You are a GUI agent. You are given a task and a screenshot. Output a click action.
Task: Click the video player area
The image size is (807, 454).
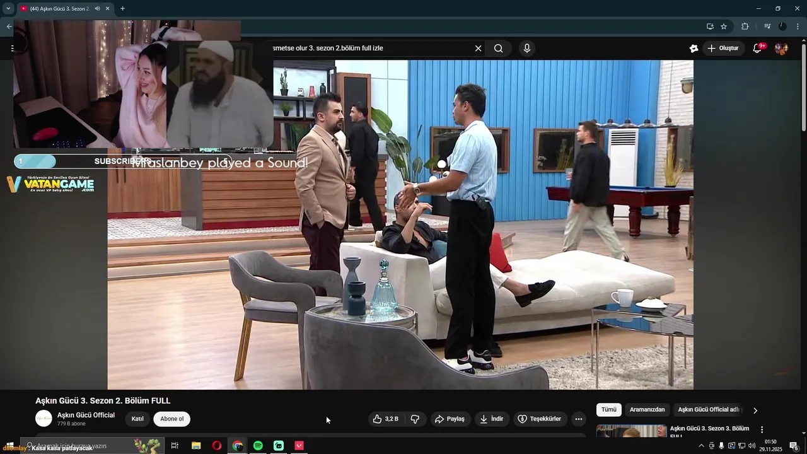coord(400,224)
